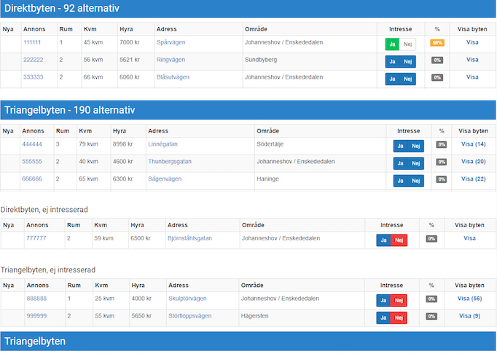This screenshot has height=354, width=497.
Task: Select Nej for the Spårvägen listing
Action: coord(407,44)
